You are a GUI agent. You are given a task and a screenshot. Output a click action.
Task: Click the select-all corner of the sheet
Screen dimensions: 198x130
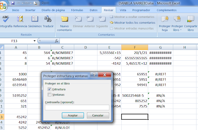2,47
